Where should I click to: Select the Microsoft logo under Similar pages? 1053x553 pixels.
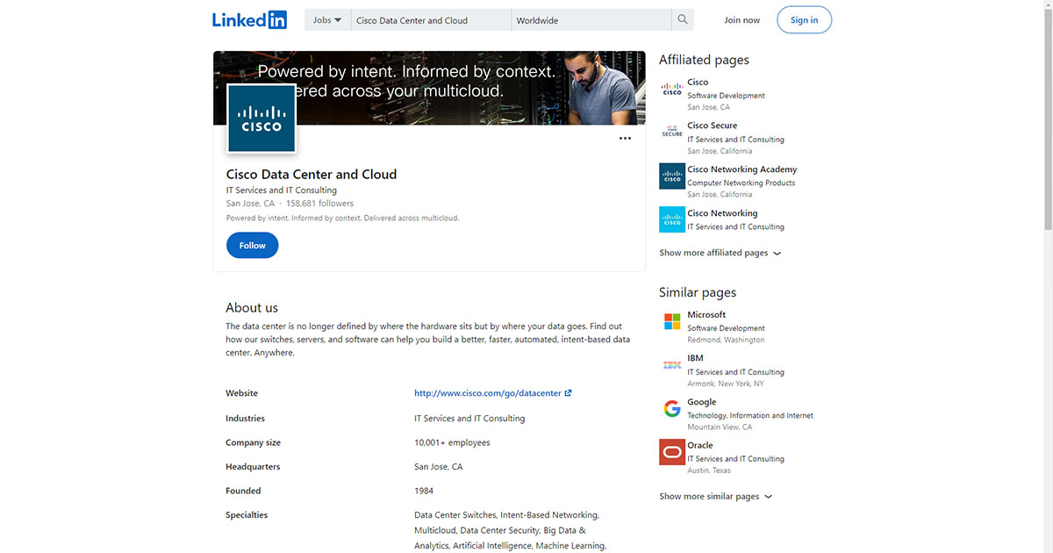click(x=671, y=320)
